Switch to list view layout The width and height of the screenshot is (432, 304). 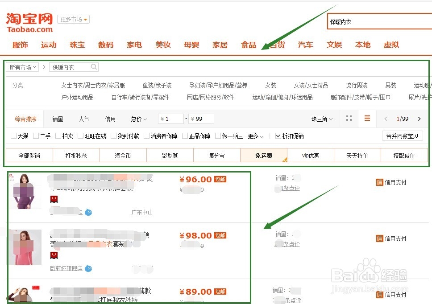tap(367, 119)
